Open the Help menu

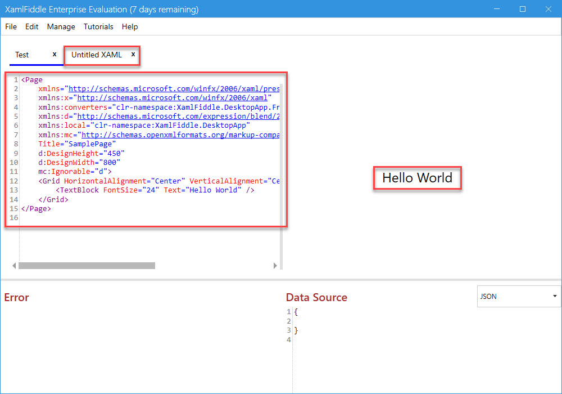point(130,26)
